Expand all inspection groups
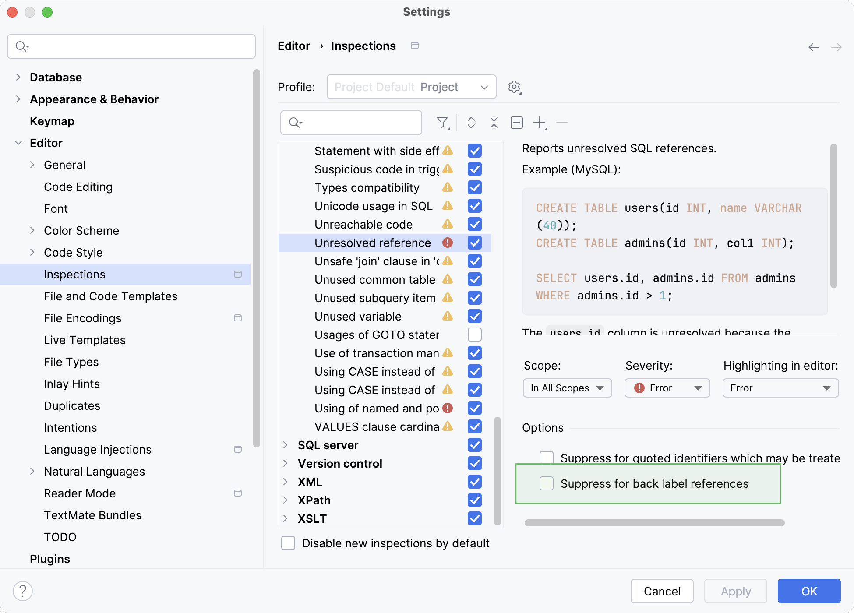 click(471, 123)
